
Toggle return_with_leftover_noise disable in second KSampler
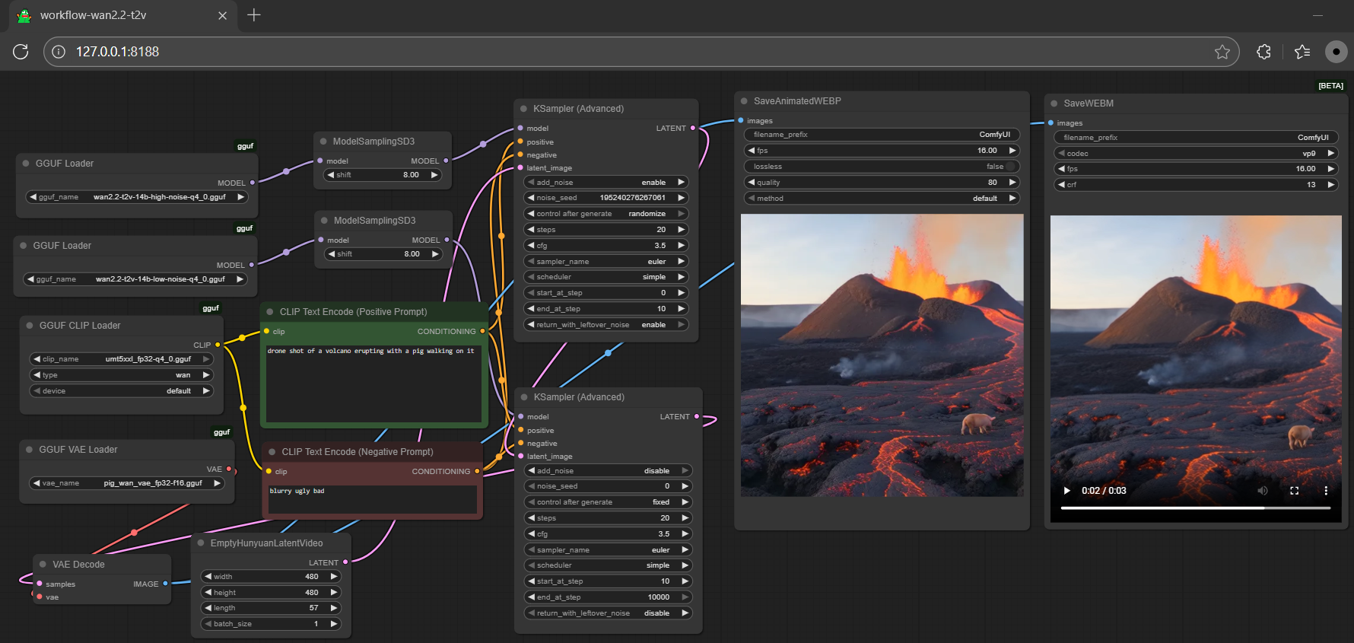(x=607, y=613)
